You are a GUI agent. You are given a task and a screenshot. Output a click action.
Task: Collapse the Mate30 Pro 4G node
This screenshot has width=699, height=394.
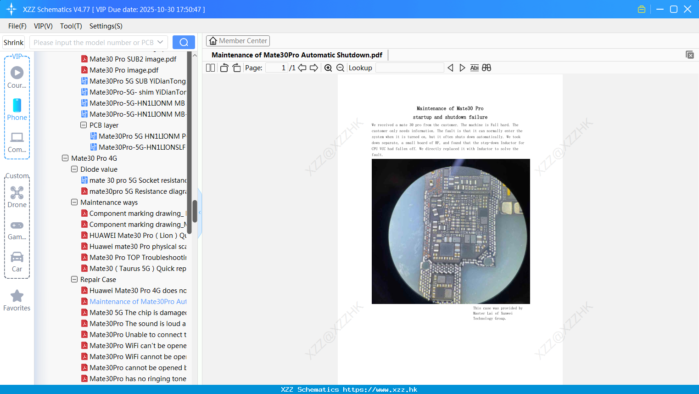click(65, 158)
